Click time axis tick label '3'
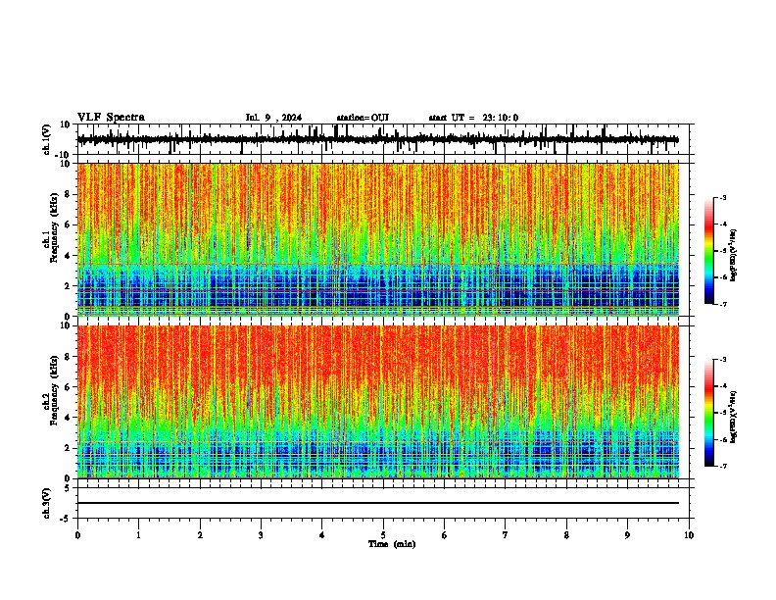 (261, 535)
